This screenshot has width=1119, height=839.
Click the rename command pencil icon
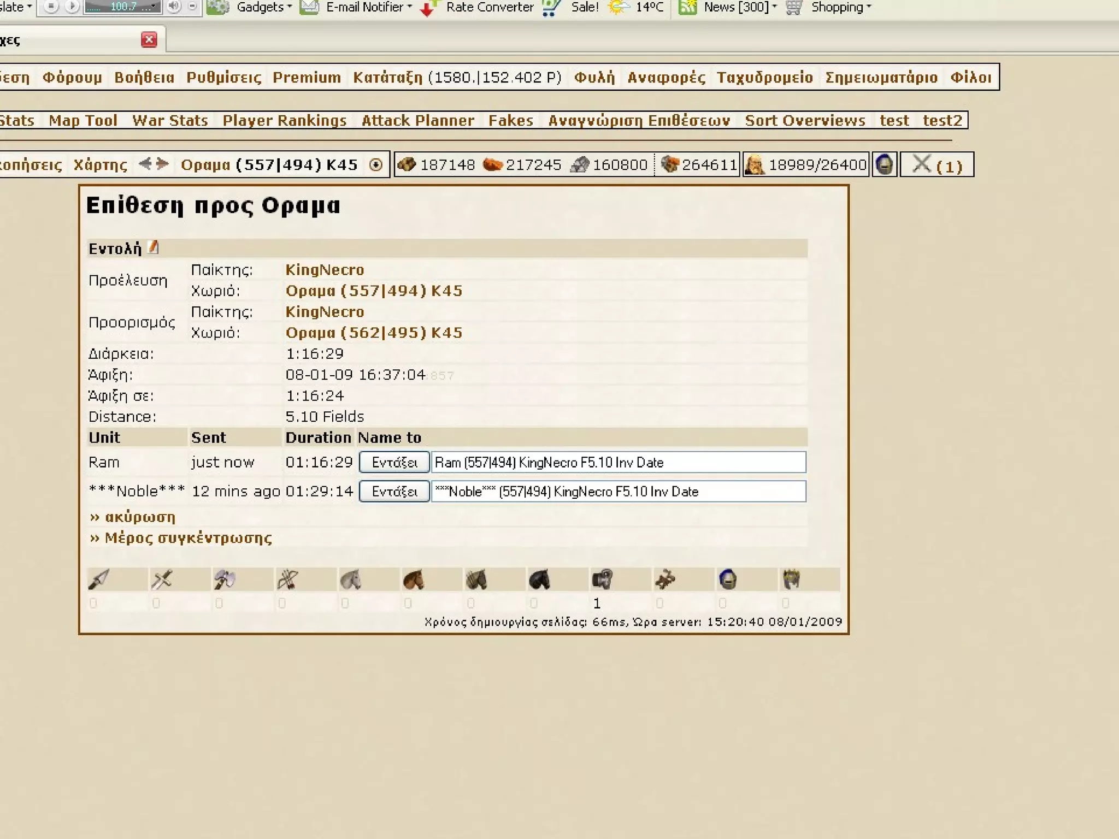(154, 247)
